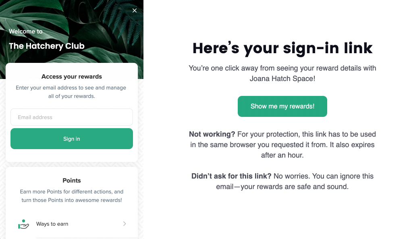This screenshot has width=409, height=239.
Task: Select the Access your rewards heading
Action: [71, 77]
